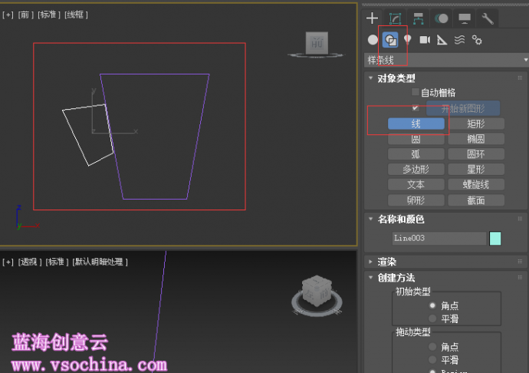529x373 pixels.
Task: Open the Hierarchy panel tab
Action: 419,18
